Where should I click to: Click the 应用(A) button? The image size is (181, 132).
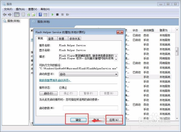pos(114,120)
